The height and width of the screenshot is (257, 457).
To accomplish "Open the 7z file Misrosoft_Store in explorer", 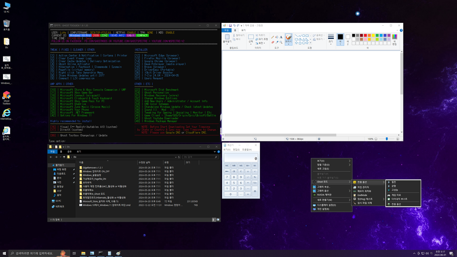I will [x=101, y=201].
